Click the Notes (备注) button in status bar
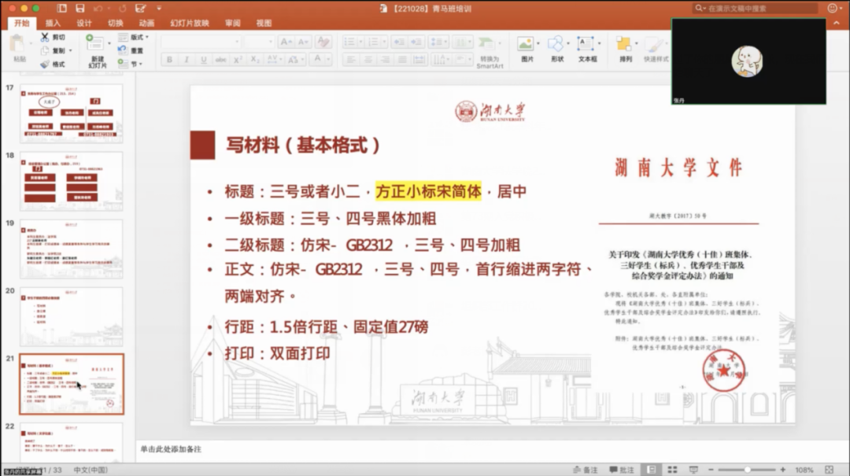This screenshot has height=476, width=850. click(585, 470)
